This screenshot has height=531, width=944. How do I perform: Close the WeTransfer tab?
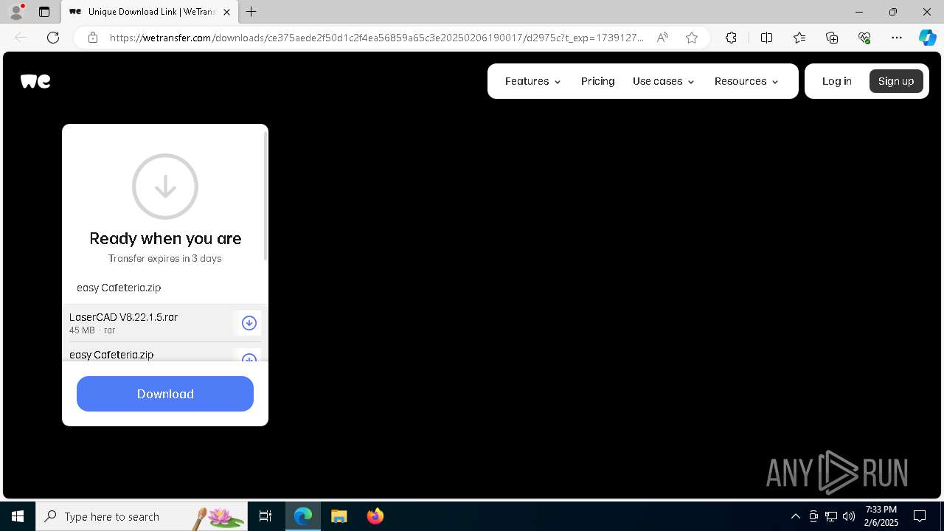[x=226, y=12]
